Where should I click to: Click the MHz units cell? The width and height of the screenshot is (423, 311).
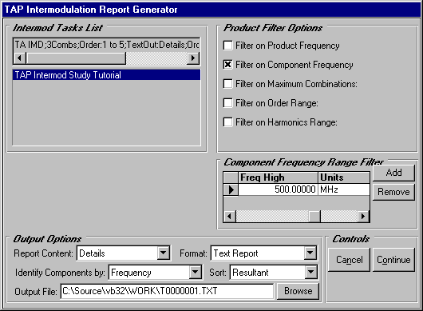pyautogui.click(x=344, y=189)
